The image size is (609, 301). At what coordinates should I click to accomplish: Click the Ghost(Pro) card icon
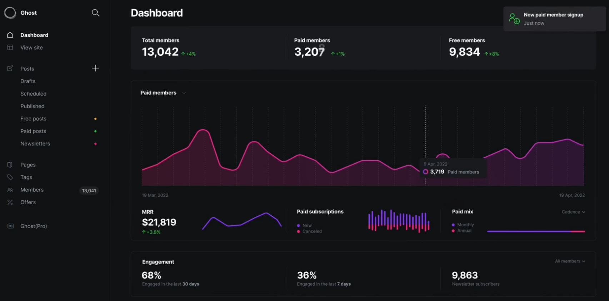10,226
